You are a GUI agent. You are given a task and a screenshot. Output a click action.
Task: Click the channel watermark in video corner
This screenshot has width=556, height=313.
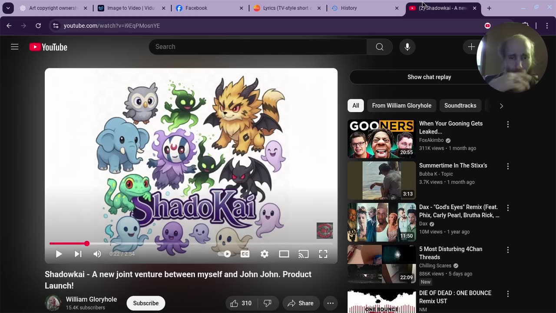324,231
